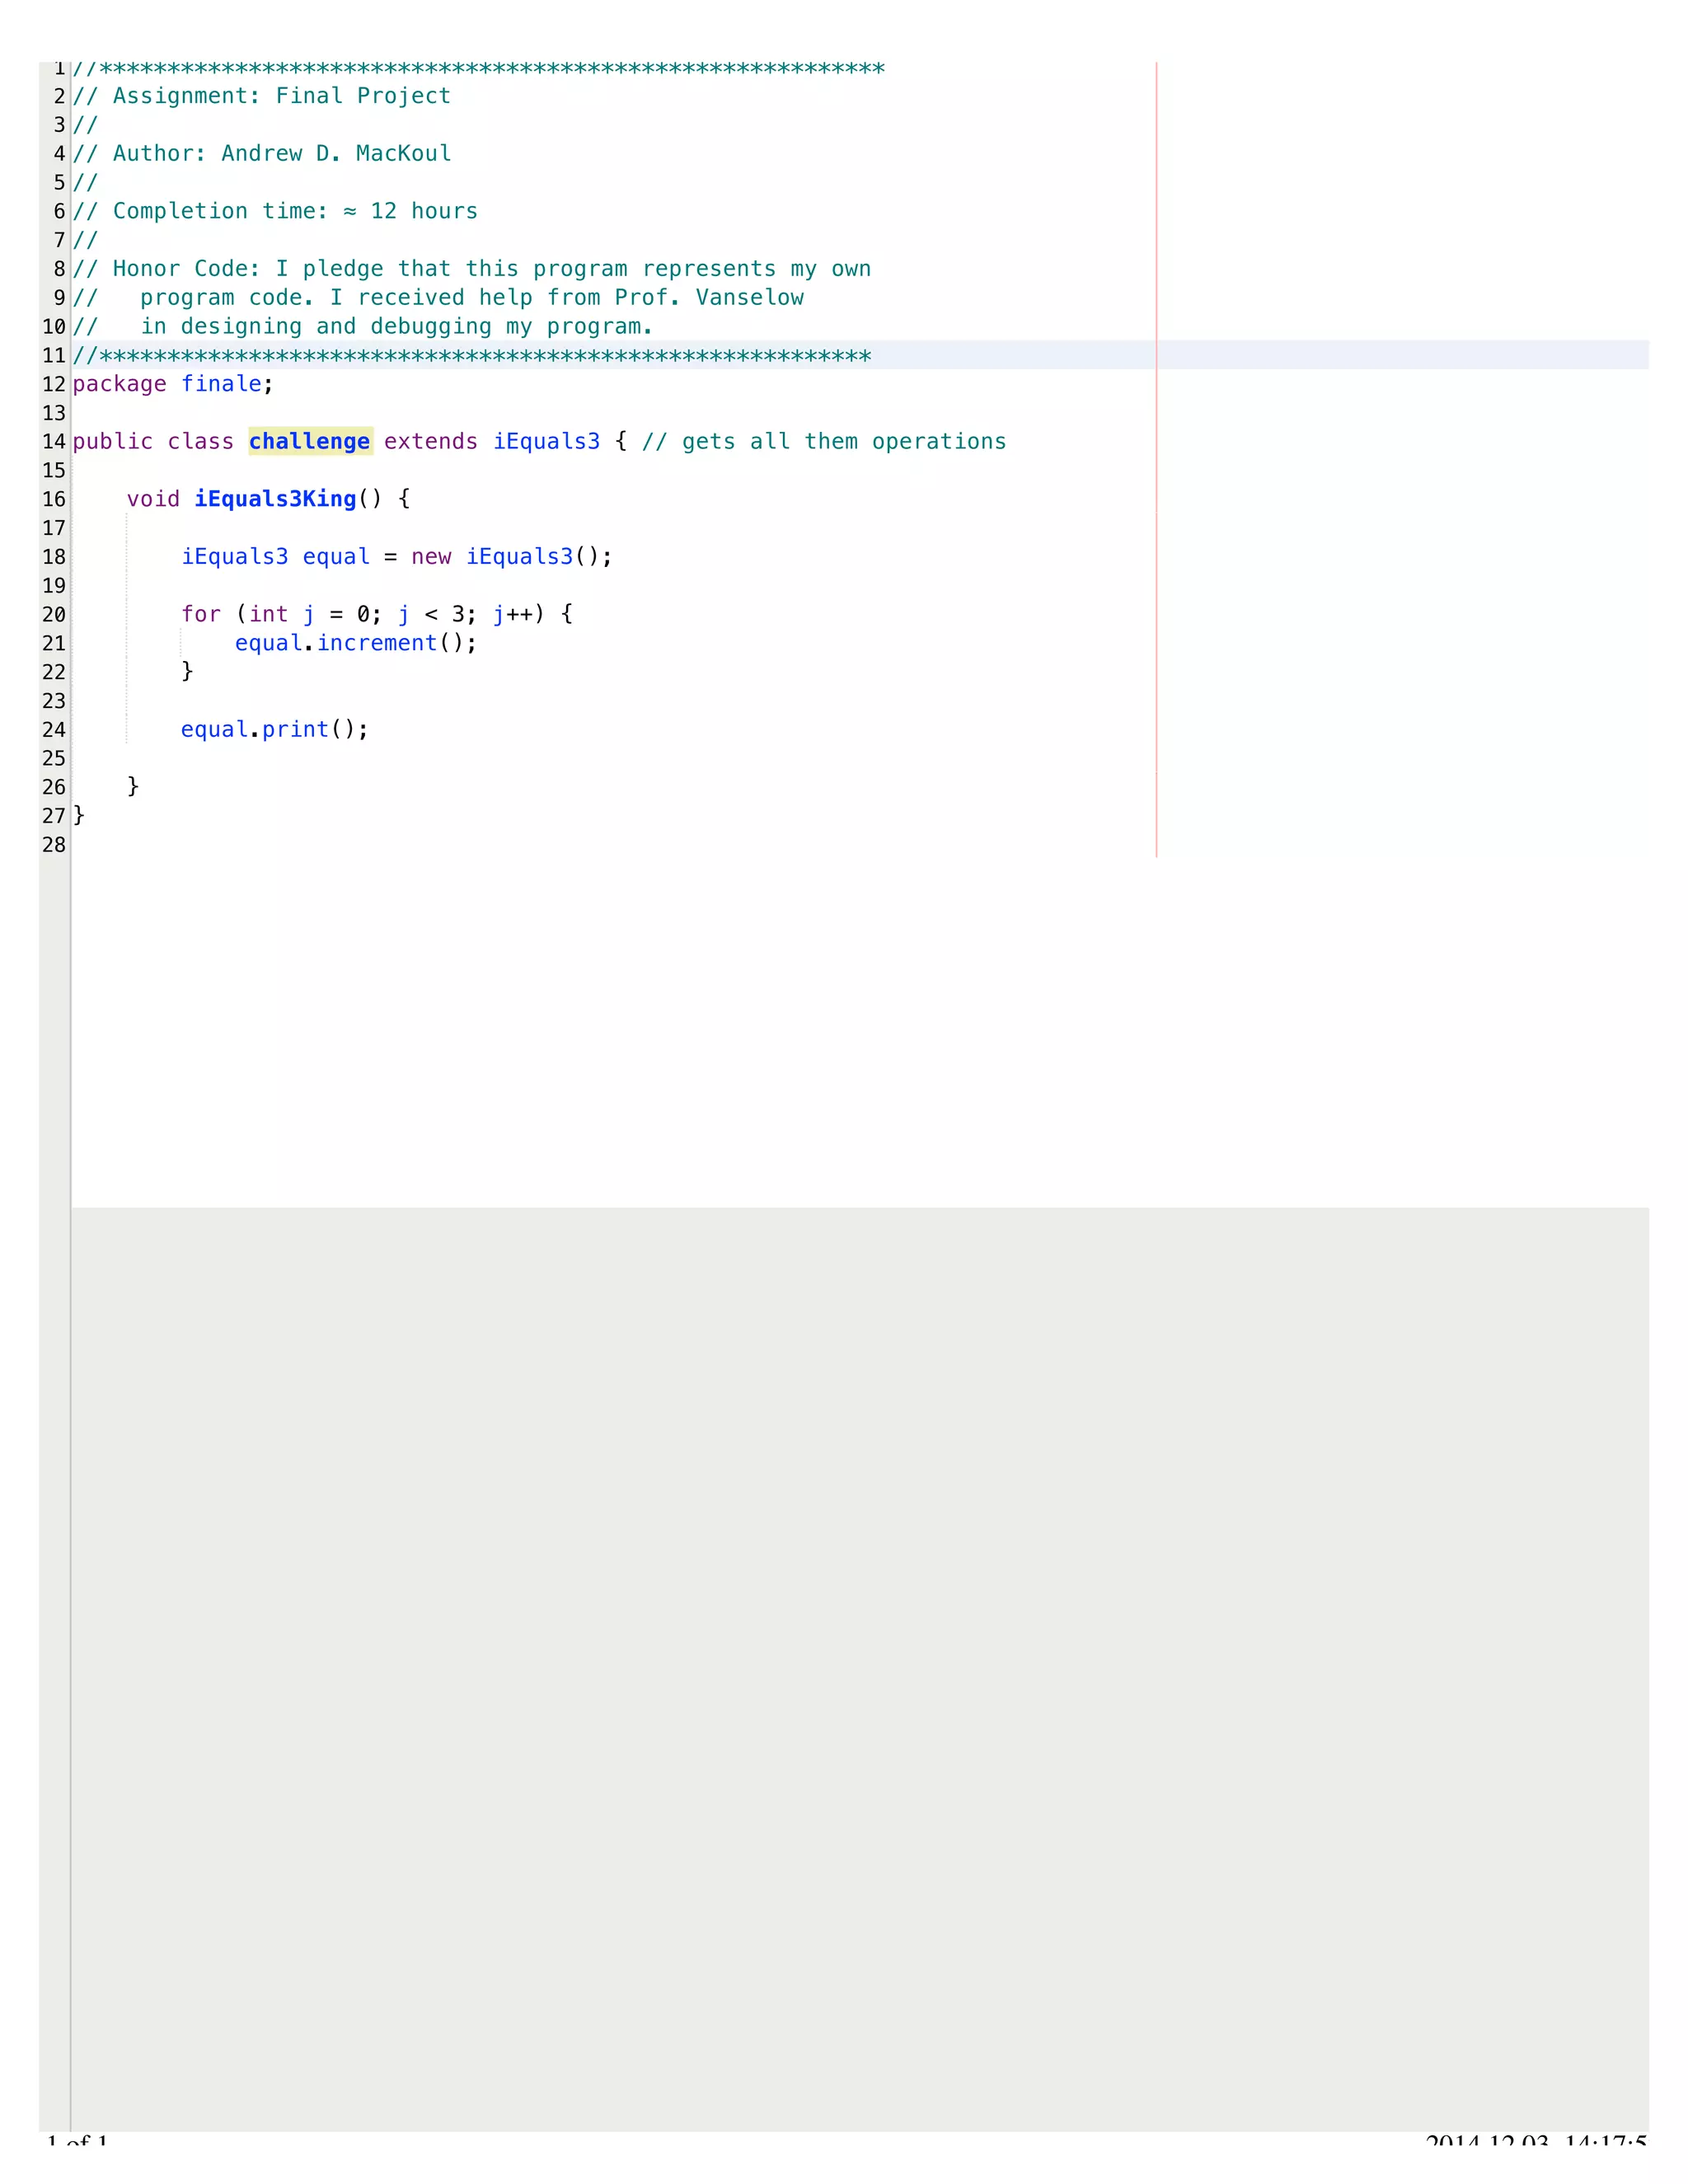Click the 'package finale;' statement
The width and height of the screenshot is (1688, 2184).
pyautogui.click(x=173, y=384)
